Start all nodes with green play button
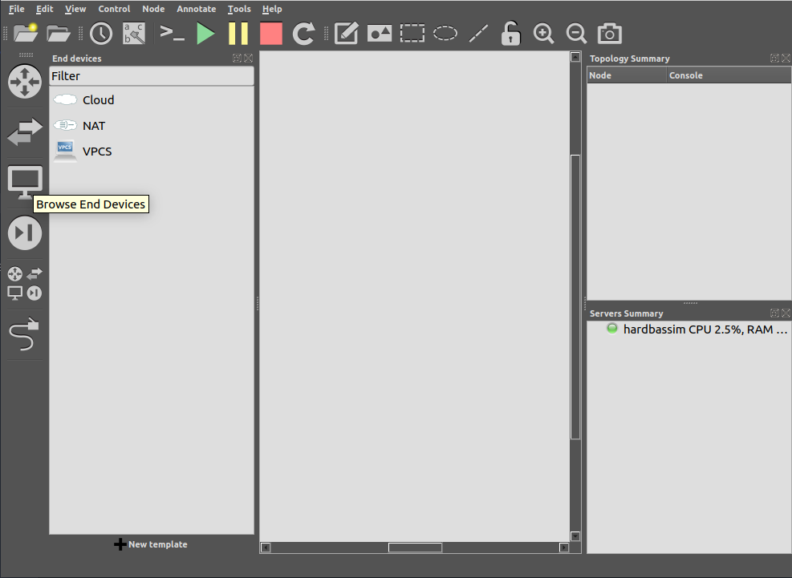The width and height of the screenshot is (792, 578). pos(205,33)
